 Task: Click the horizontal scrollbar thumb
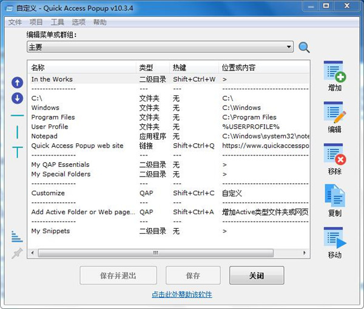pyautogui.click(x=155, y=253)
